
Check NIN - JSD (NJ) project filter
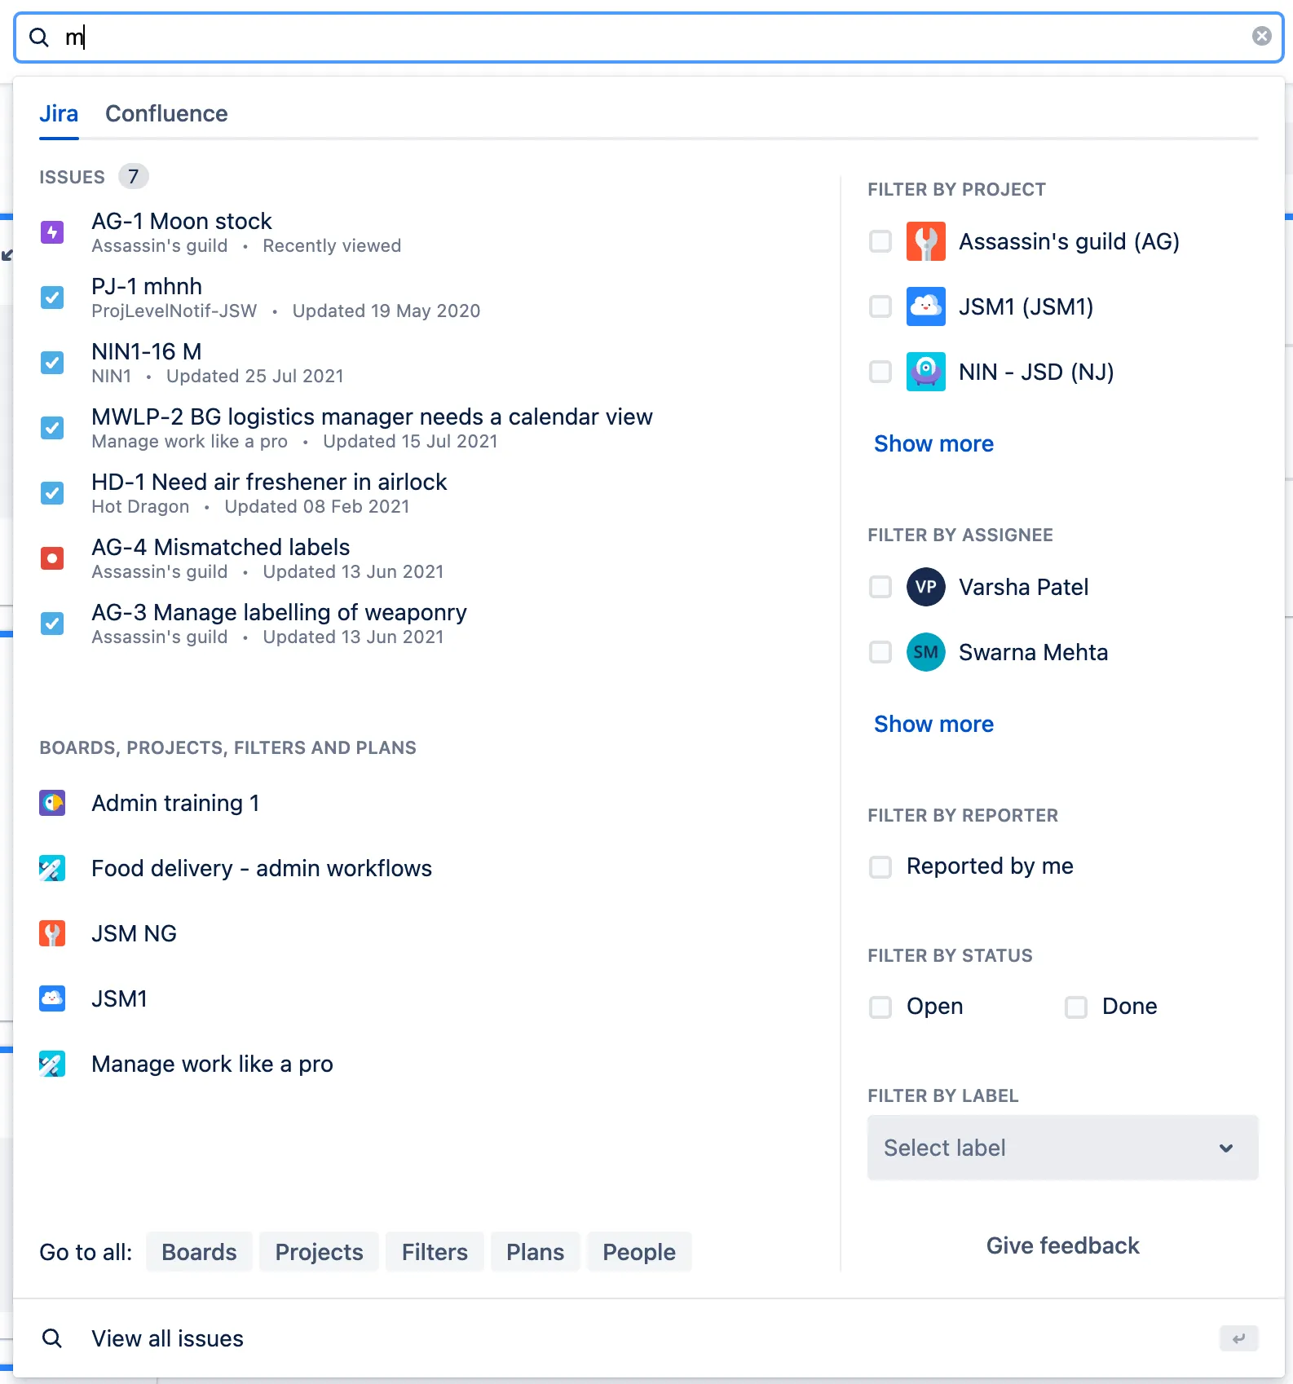click(880, 372)
